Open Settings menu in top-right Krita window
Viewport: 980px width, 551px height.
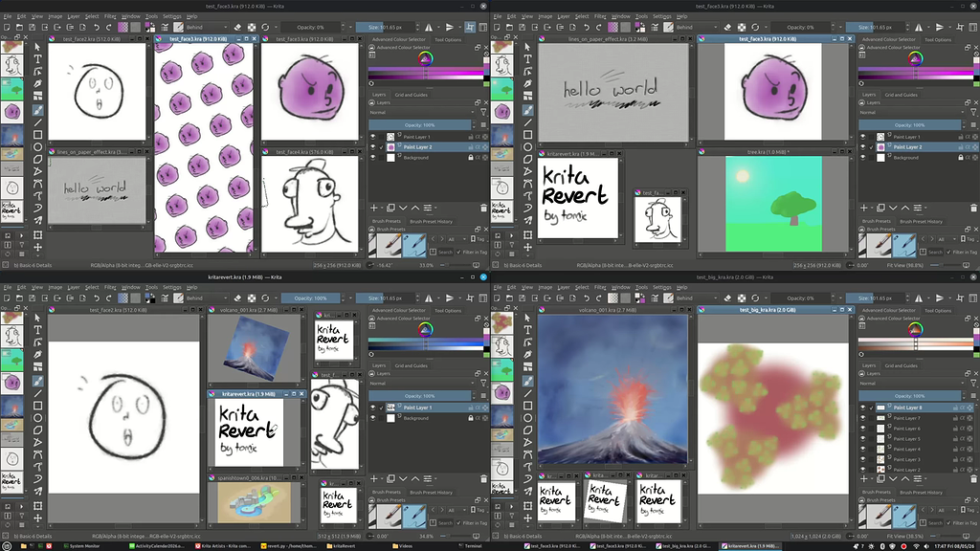[662, 16]
